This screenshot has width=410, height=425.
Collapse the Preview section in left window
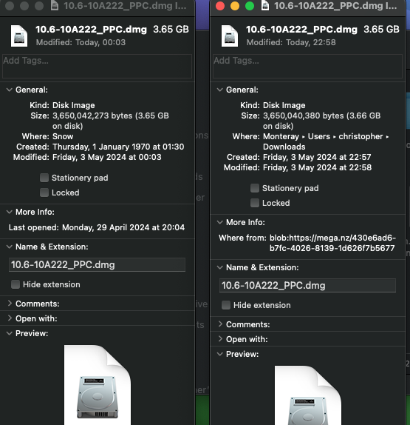pyautogui.click(x=10, y=333)
